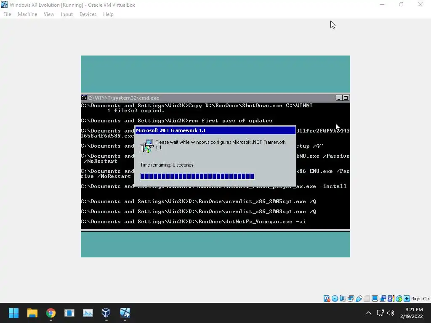Screen dimensions: 431x323
Task: Open the Windows Start menu
Action: [x=13, y=313]
